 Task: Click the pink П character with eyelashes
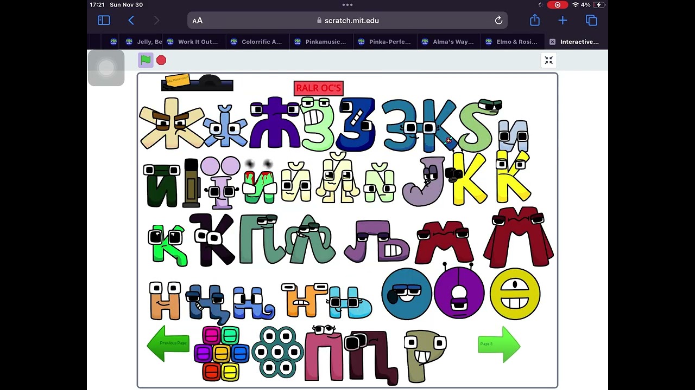(324, 353)
